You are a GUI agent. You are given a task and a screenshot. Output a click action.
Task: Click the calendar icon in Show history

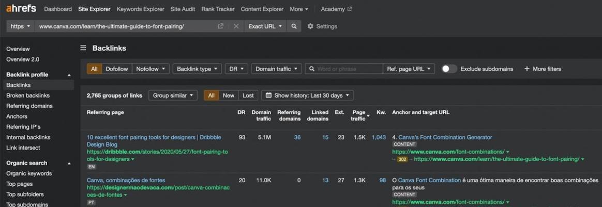tap(269, 95)
